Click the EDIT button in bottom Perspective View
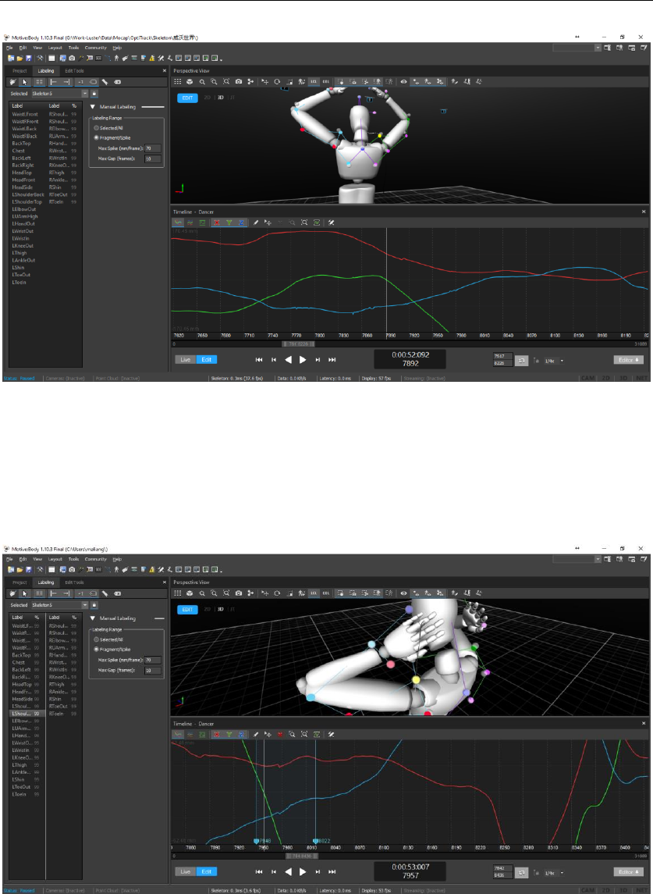The width and height of the screenshot is (653, 894). point(187,610)
